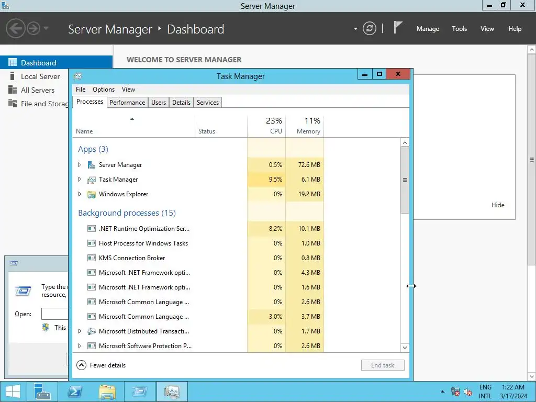Click the End task button
Viewport: 536px width, 402px height.
pyautogui.click(x=383, y=365)
